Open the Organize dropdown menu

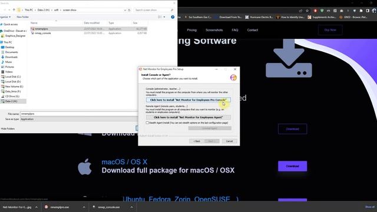5,17
